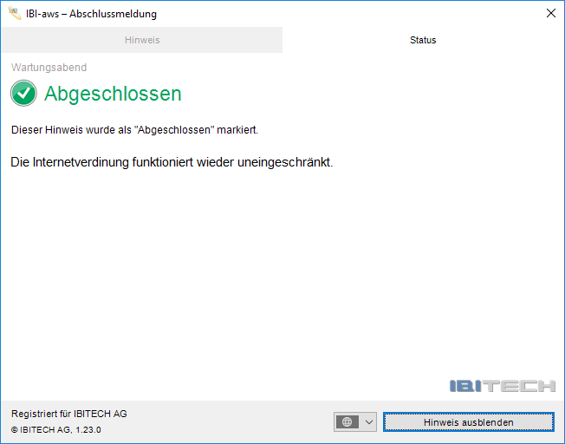Click the globe language icon
565x444 pixels.
347,422
